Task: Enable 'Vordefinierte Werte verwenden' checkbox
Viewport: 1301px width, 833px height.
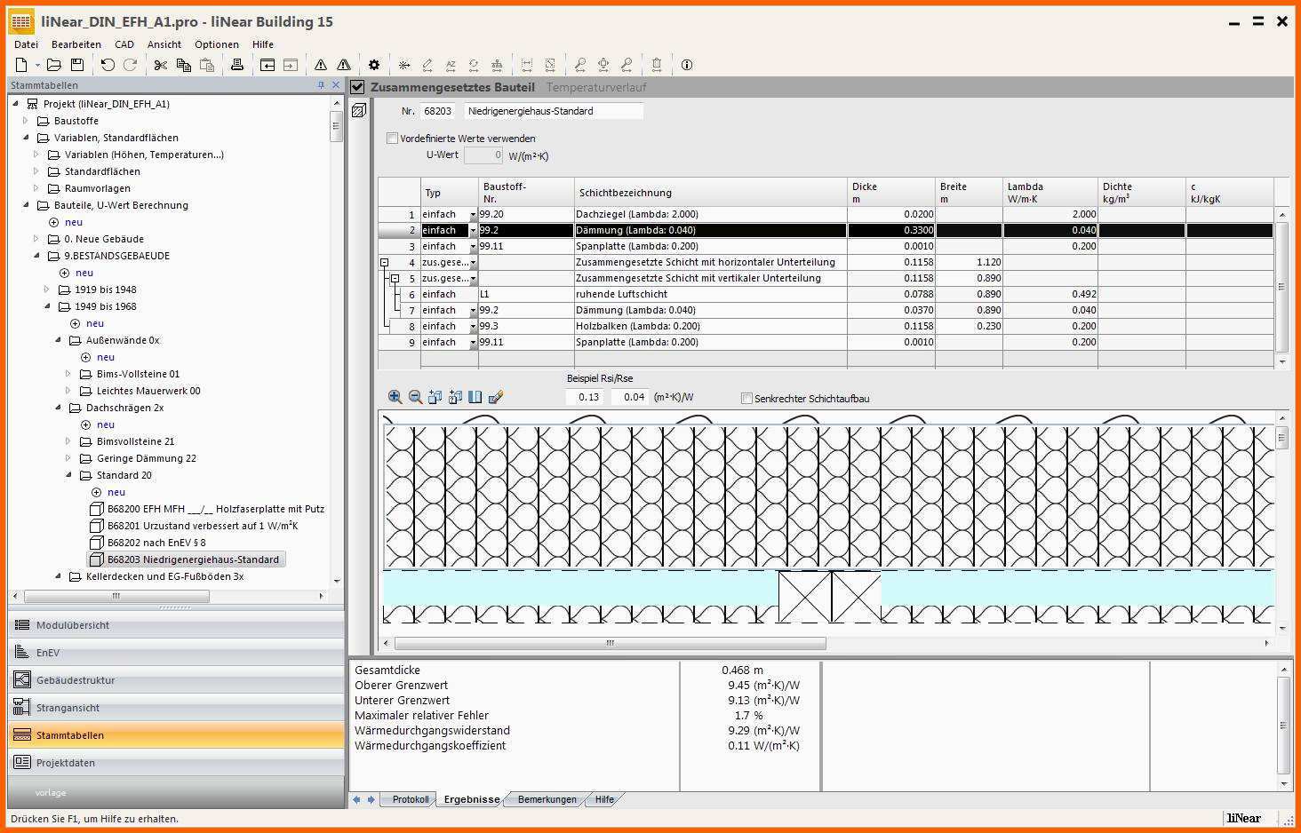Action: click(392, 139)
